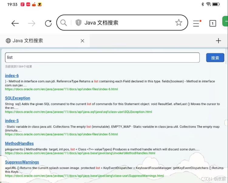
Task: Open the index-5 result link
Action: 12,121
